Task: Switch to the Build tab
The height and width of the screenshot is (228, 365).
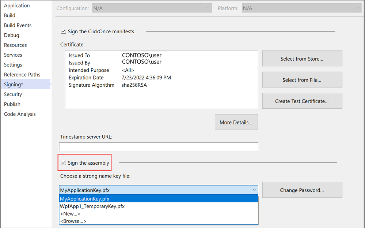Action: 9,15
